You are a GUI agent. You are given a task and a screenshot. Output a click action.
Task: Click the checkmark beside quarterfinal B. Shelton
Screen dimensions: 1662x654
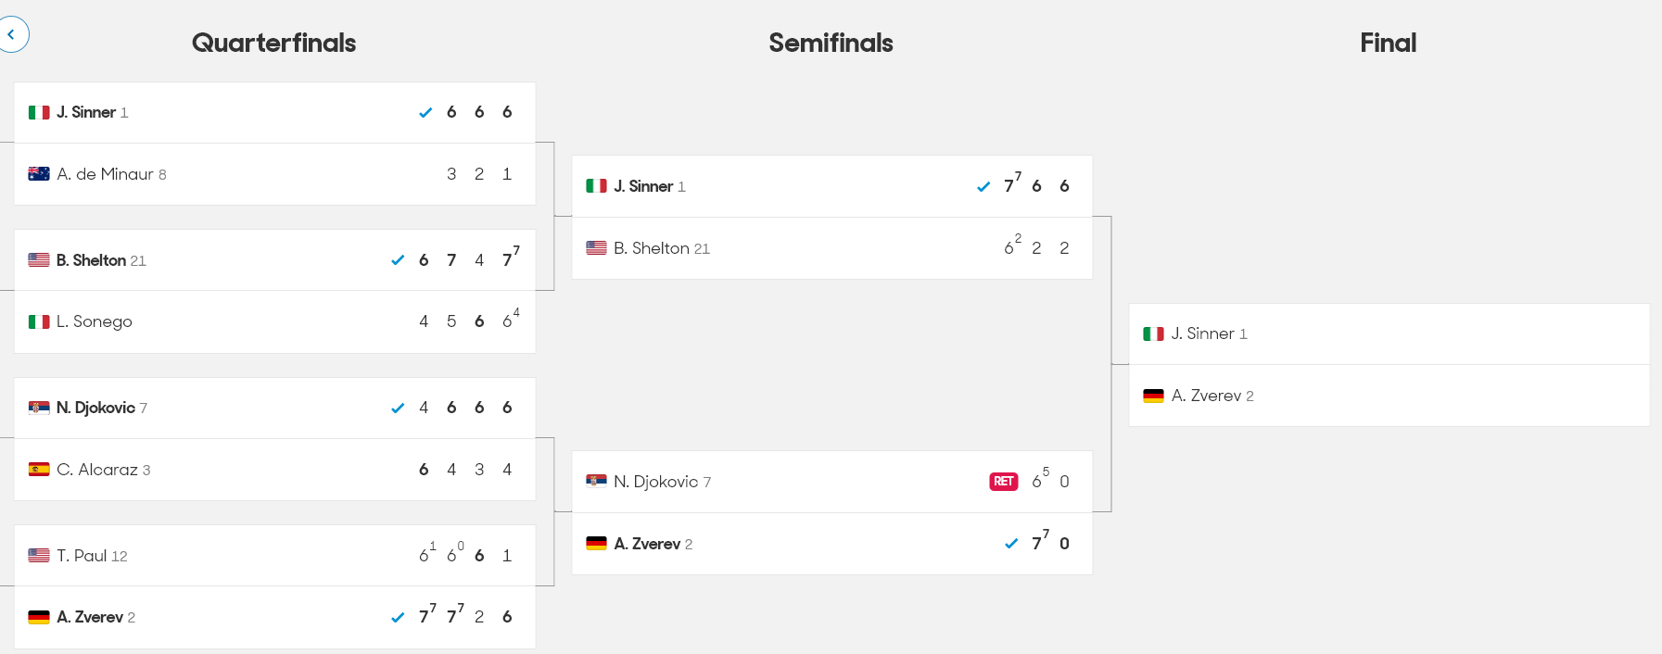pyautogui.click(x=398, y=260)
